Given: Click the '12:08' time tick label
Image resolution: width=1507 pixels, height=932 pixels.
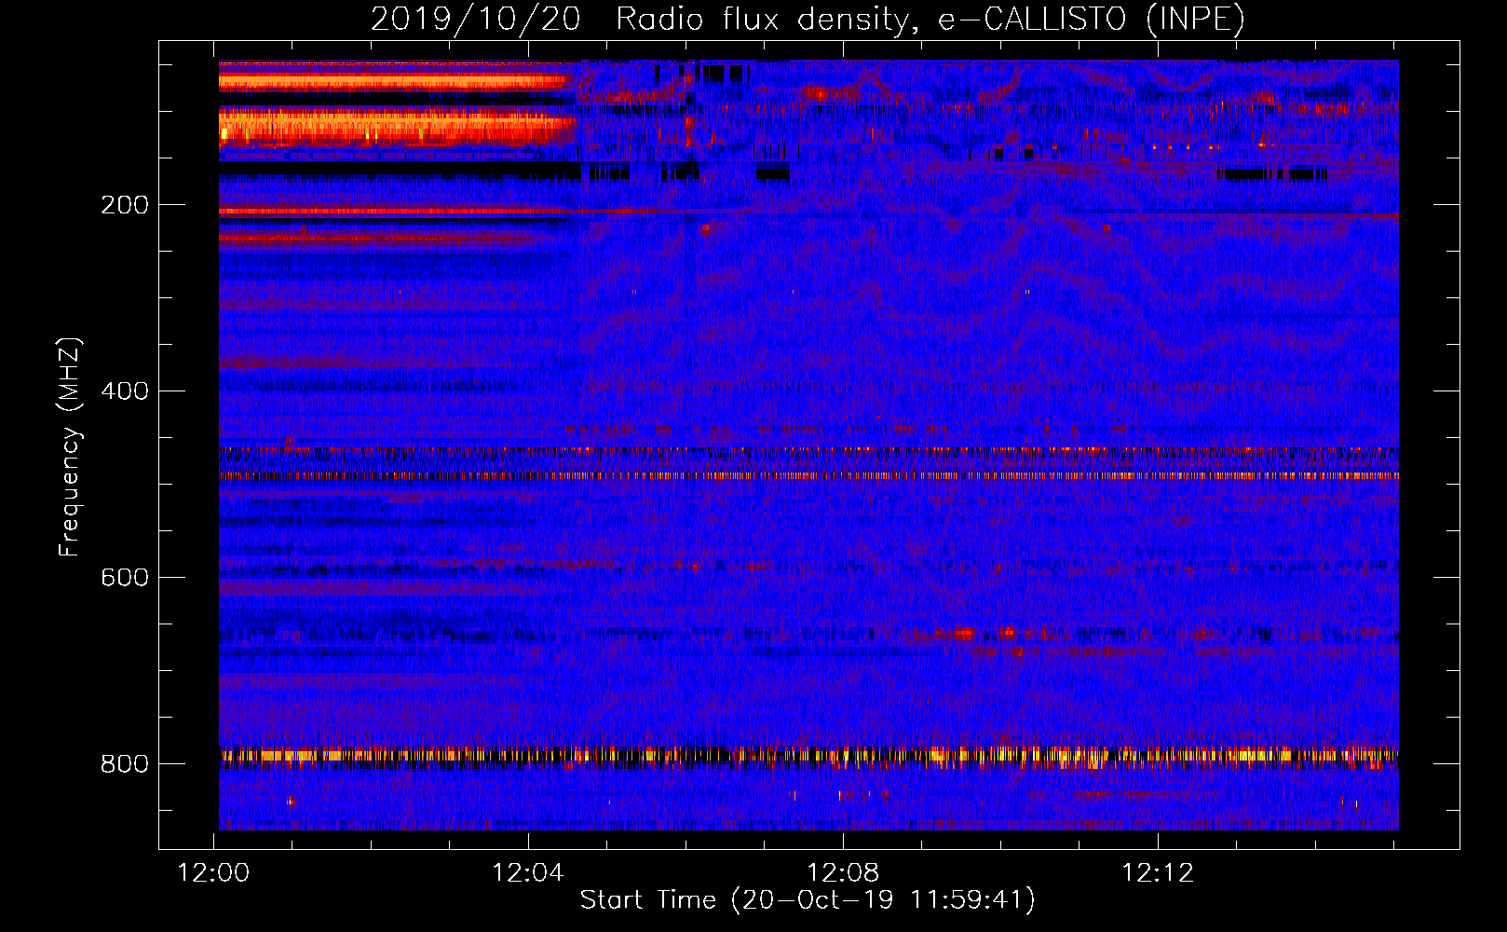Looking at the screenshot, I should coord(843,873).
